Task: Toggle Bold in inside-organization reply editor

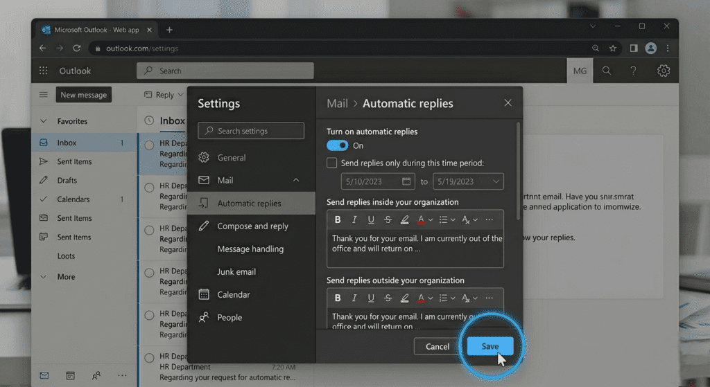Action: pos(338,219)
